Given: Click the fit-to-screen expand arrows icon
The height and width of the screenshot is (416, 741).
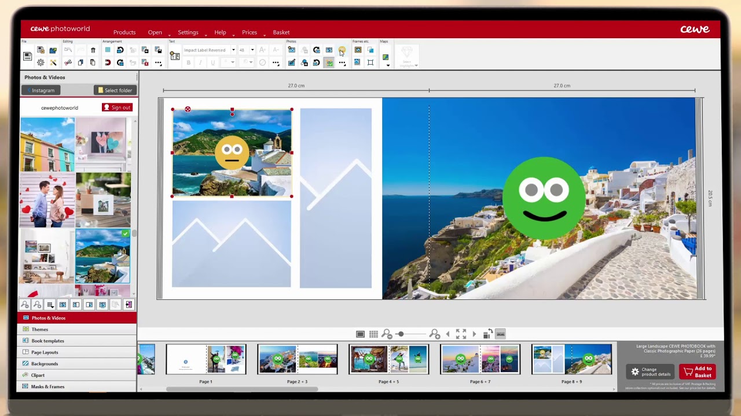Looking at the screenshot, I should tap(461, 334).
